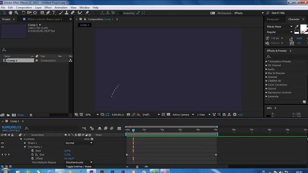Select the Eraser tool
This screenshot has width=308, height=173.
(x=73, y=13)
